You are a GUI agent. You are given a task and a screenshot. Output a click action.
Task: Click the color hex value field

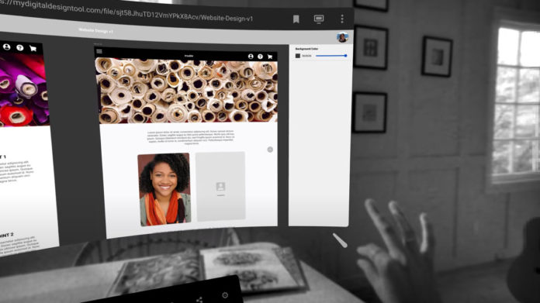tap(306, 56)
